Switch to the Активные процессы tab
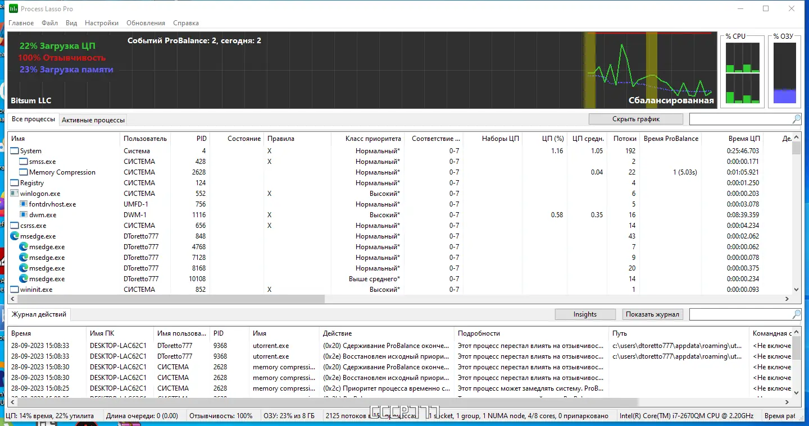809x426 pixels. click(x=93, y=120)
